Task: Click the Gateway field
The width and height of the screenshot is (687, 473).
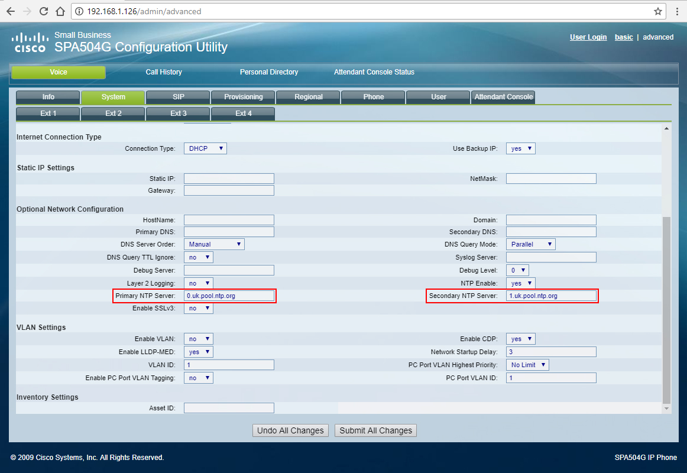Action: (x=229, y=190)
